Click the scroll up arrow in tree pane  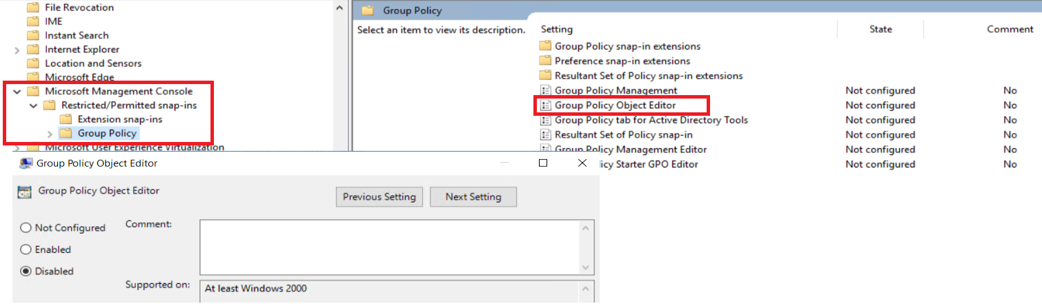pyautogui.click(x=340, y=8)
